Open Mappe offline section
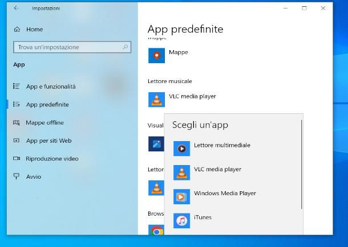Viewport: 348px width, 247px height. [44, 122]
